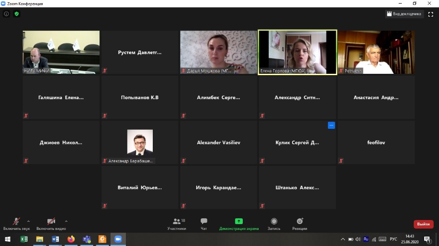
Task: Switch the Ru keyboard language indicator
Action: [x=366, y=239]
